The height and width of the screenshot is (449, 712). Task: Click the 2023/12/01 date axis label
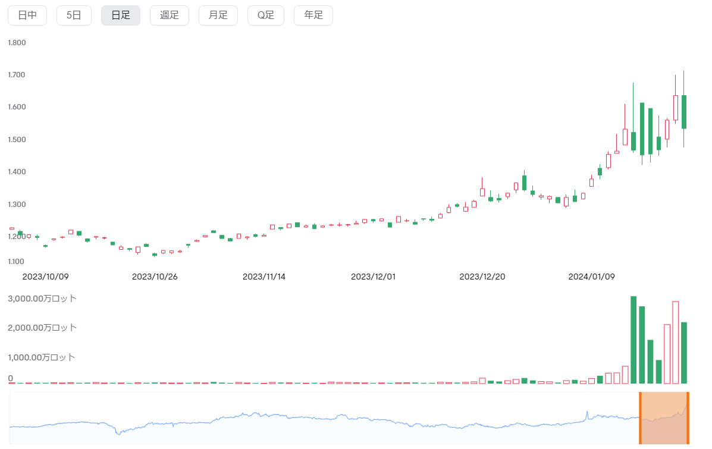point(374,277)
